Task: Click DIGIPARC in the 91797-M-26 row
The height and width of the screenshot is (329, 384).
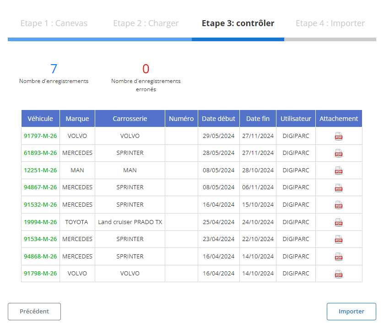Action: pyautogui.click(x=296, y=136)
